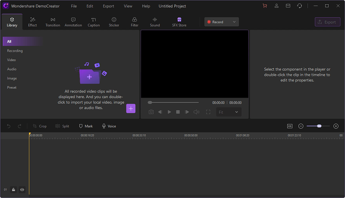Step to next frame in player
The image size is (345, 198).
187,112
